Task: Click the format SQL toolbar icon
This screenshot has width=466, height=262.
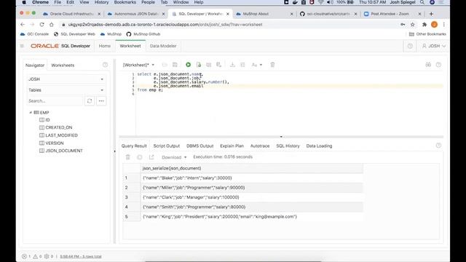Action: (x=242, y=65)
